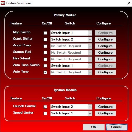Configure the Launch Control feature
Image resolution: width=132 pixels, height=132 pixels.
point(105,107)
